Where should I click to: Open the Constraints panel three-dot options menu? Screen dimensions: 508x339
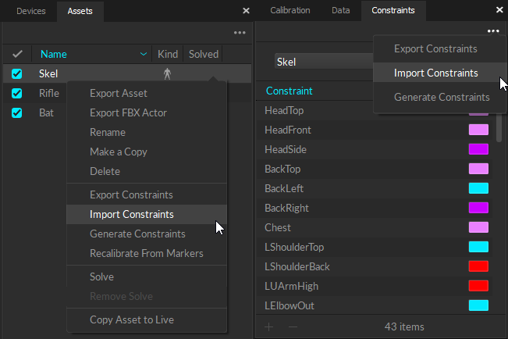point(493,31)
